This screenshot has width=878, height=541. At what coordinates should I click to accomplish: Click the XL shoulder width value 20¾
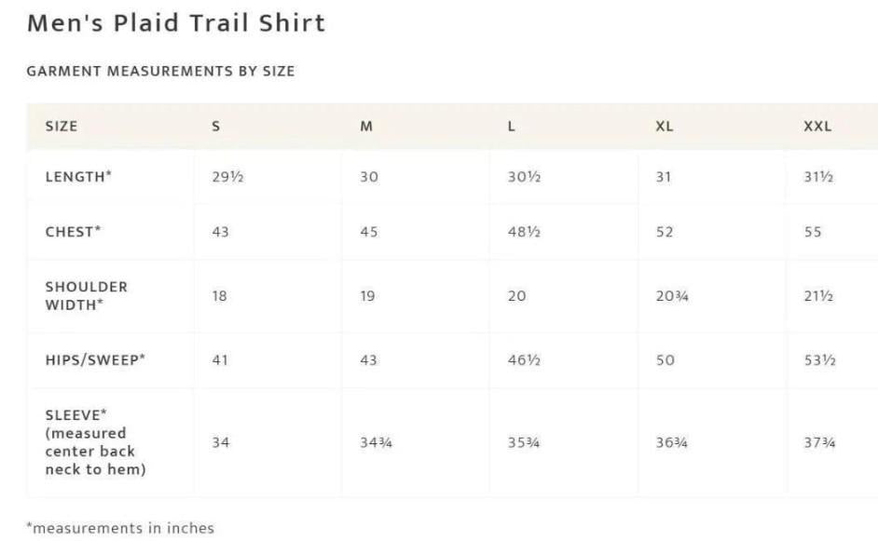[671, 296]
